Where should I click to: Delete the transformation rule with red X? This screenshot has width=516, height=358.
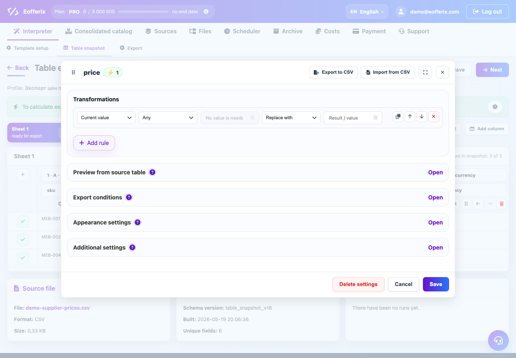[434, 117]
